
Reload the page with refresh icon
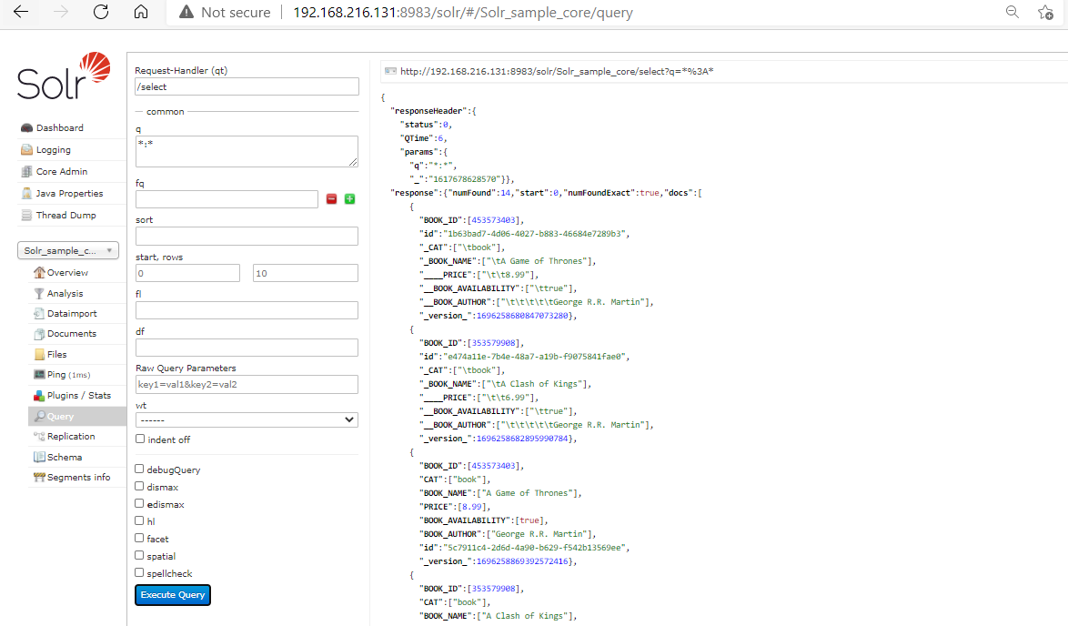tap(101, 12)
